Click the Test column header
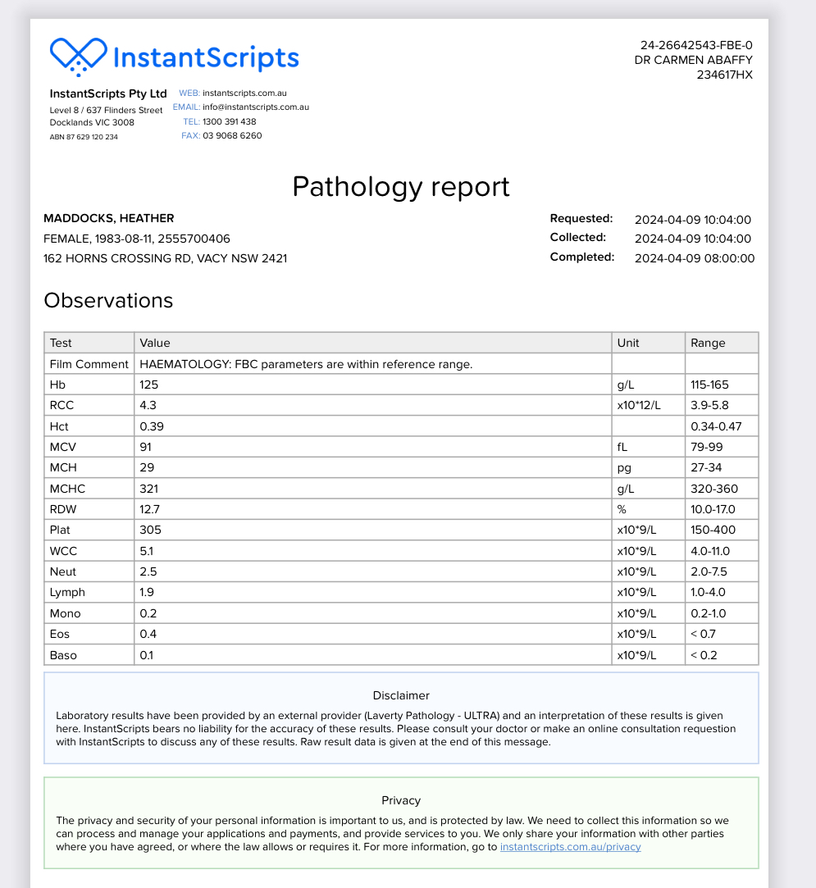816x888 pixels. pyautogui.click(x=62, y=343)
